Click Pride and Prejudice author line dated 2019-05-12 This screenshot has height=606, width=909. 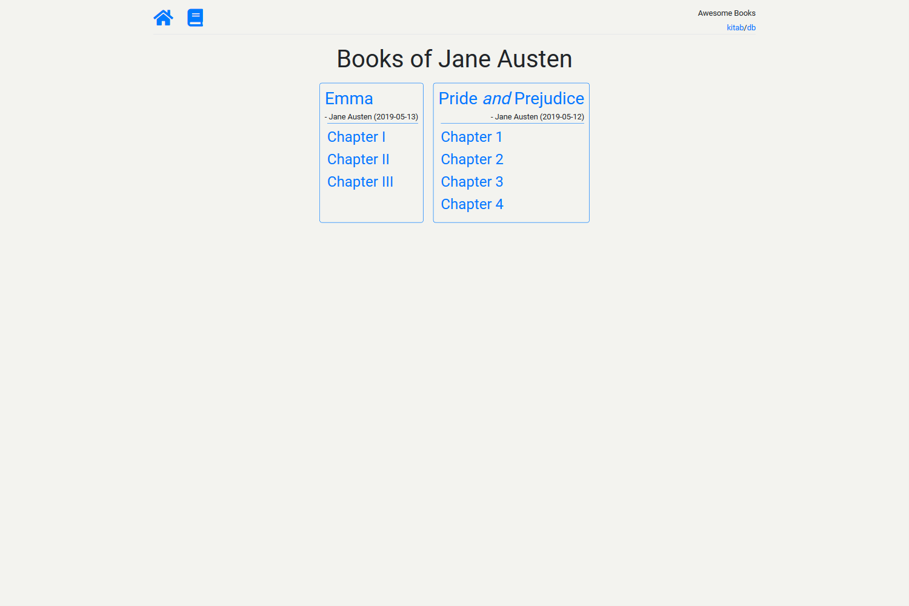pos(538,117)
